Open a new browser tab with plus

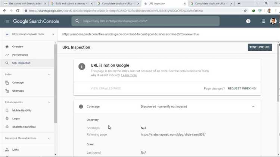239,3
